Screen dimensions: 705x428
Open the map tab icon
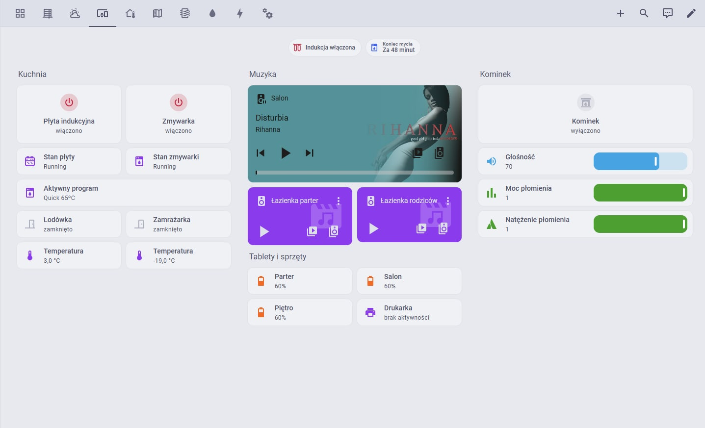click(x=157, y=13)
